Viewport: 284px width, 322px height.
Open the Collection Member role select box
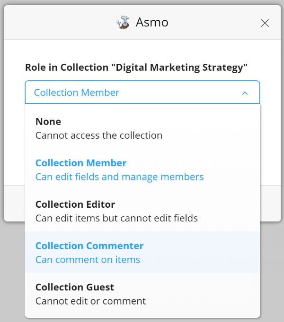click(142, 92)
